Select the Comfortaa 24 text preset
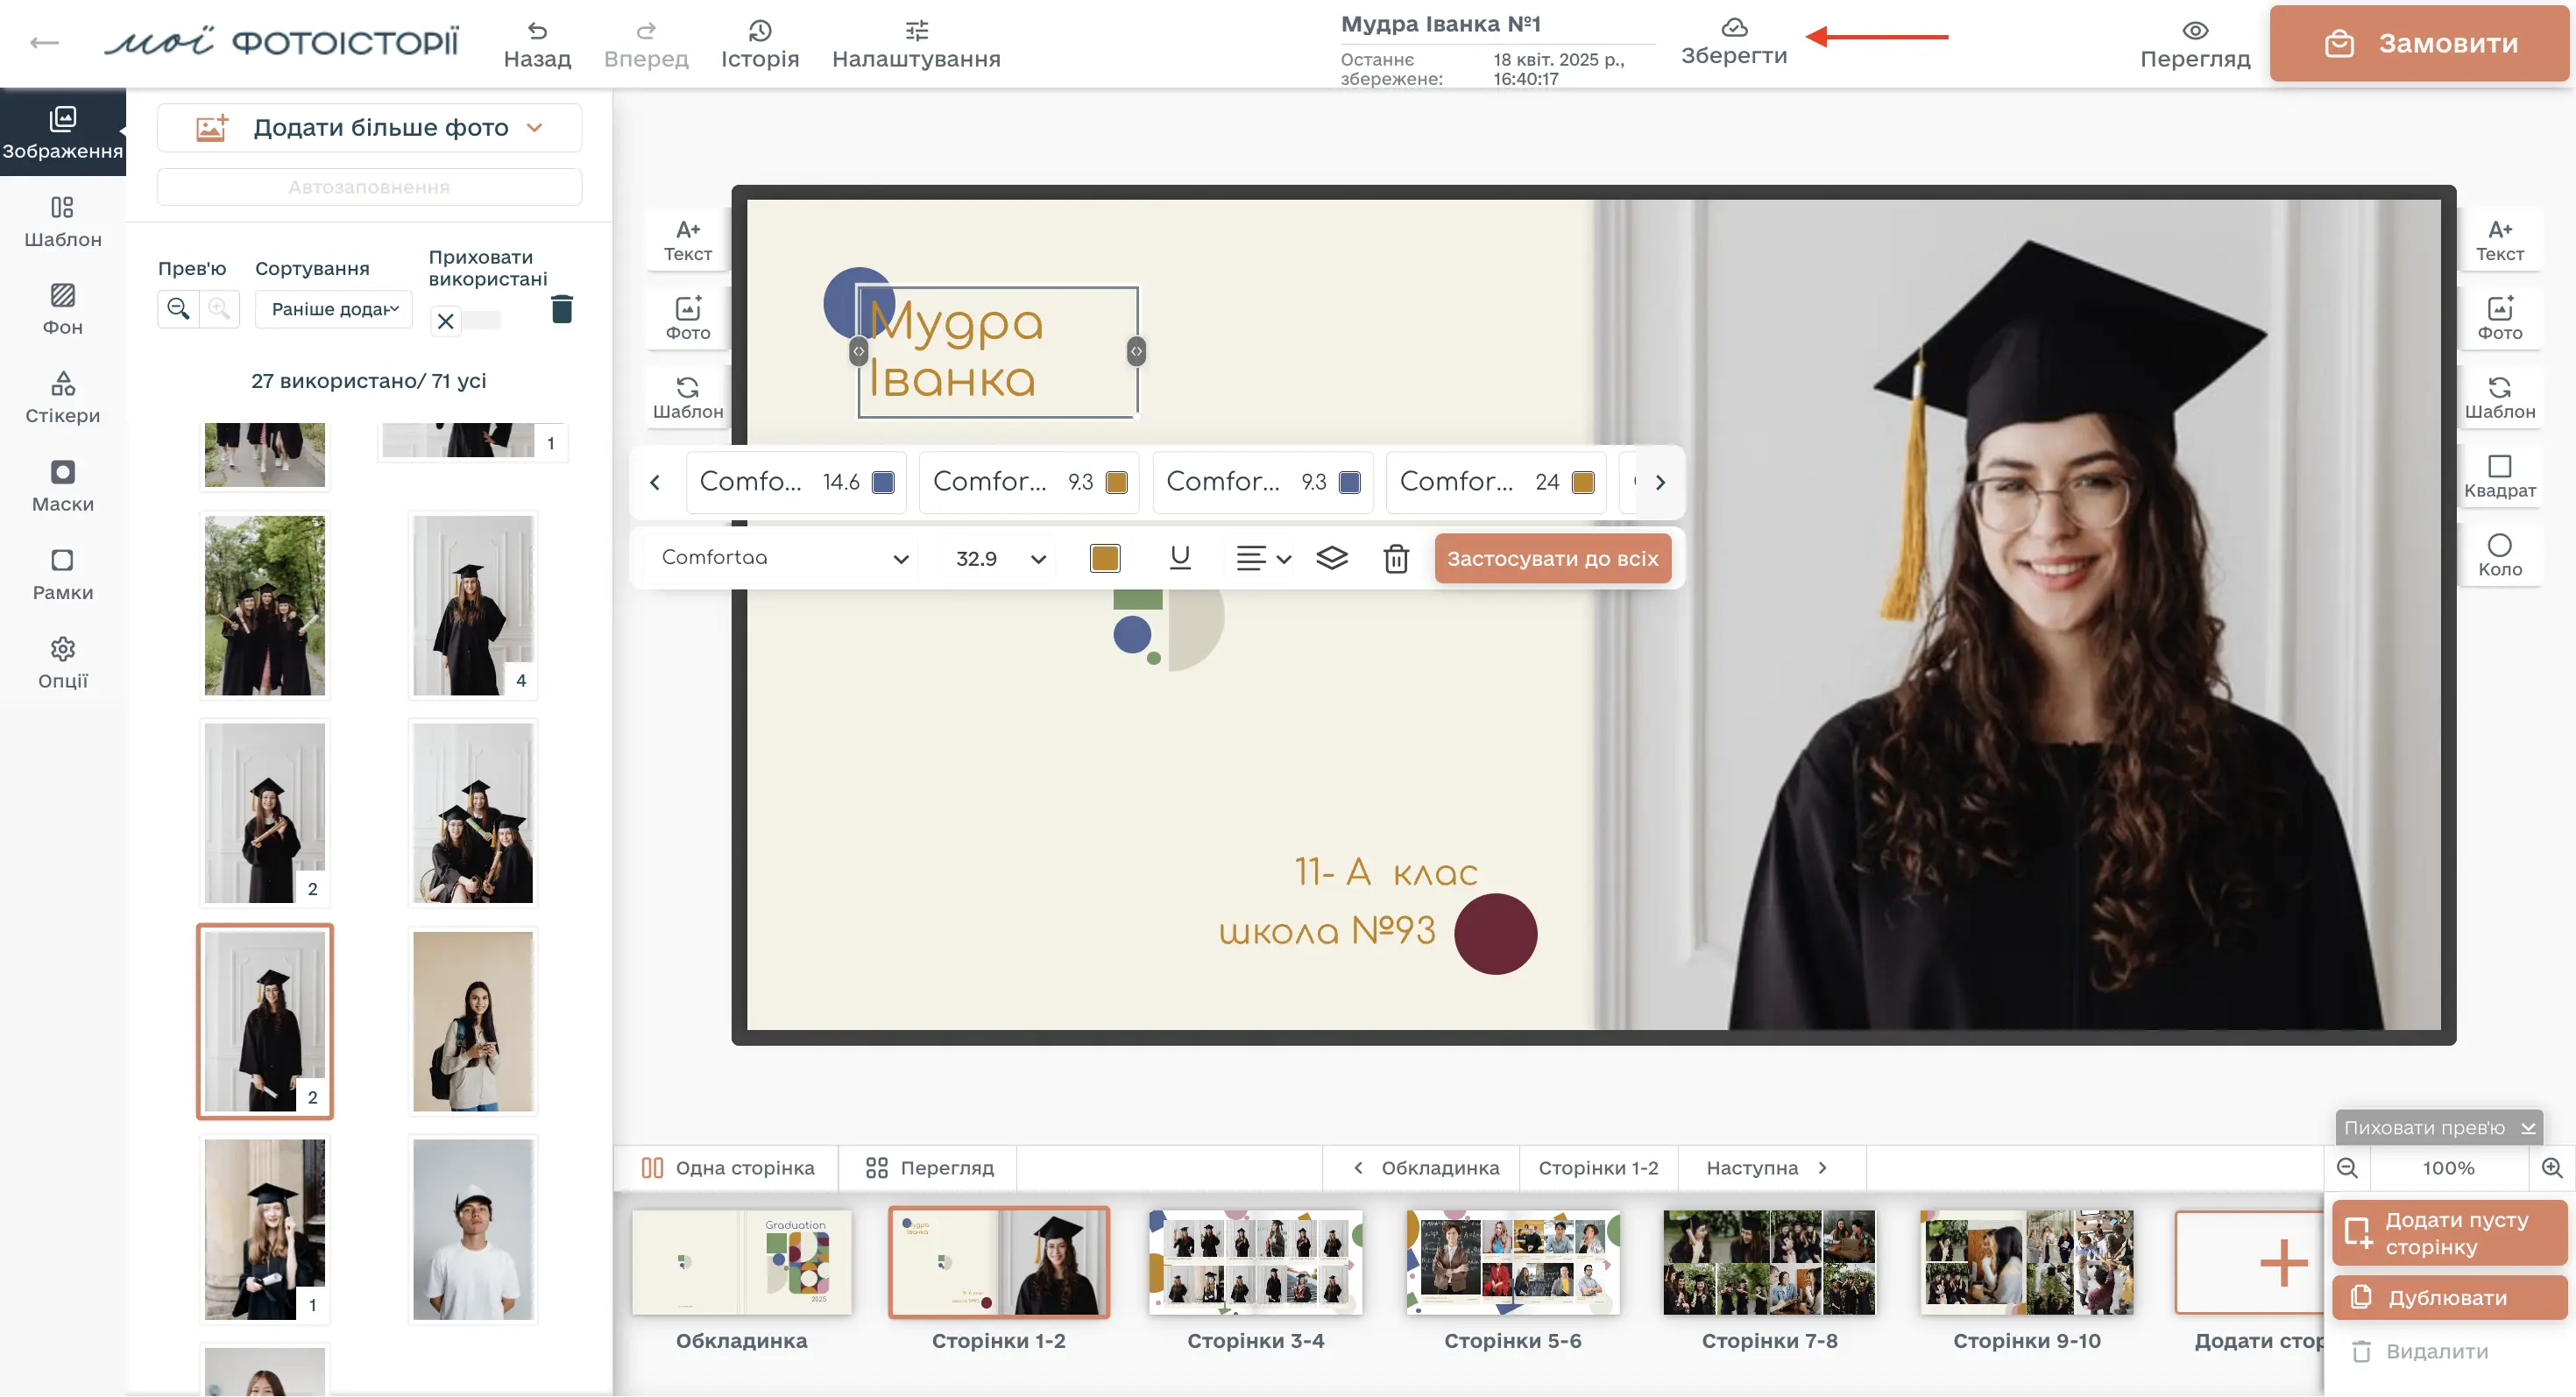2576x1397 pixels. coord(1496,483)
